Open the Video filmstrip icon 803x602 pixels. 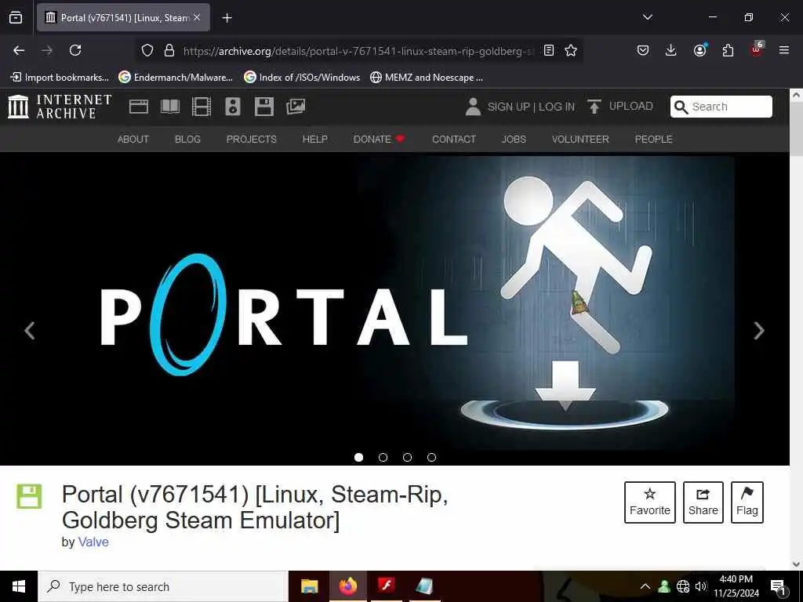coord(202,107)
